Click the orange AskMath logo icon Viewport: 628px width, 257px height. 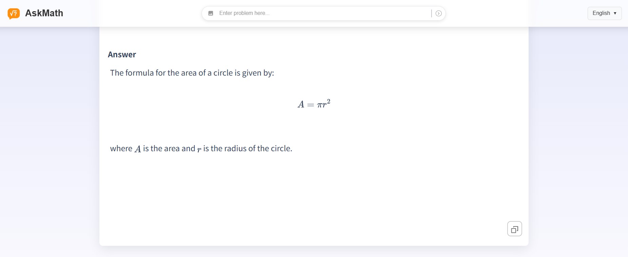coord(14,14)
